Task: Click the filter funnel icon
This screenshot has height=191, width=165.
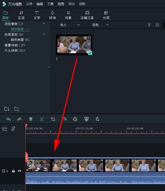Action: [149, 25]
